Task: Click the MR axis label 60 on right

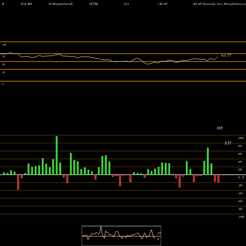Action: [240, 154]
